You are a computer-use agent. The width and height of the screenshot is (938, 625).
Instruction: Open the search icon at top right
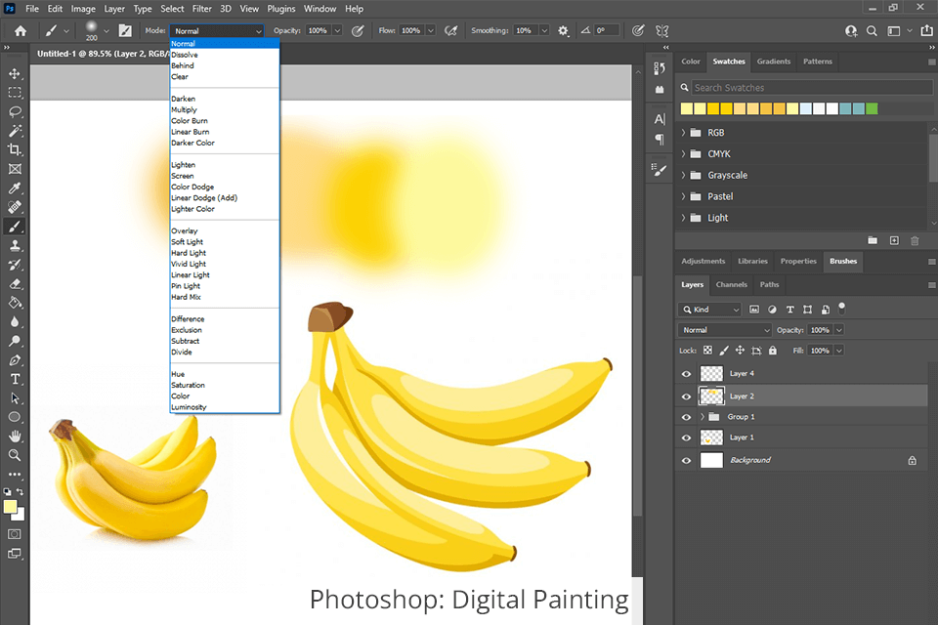pyautogui.click(x=872, y=30)
